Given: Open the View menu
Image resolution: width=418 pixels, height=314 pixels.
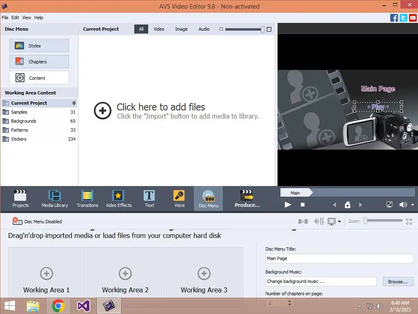Looking at the screenshot, I should [27, 18].
